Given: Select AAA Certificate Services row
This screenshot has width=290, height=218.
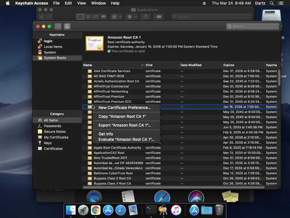Looking at the screenshot, I should pos(179,71).
